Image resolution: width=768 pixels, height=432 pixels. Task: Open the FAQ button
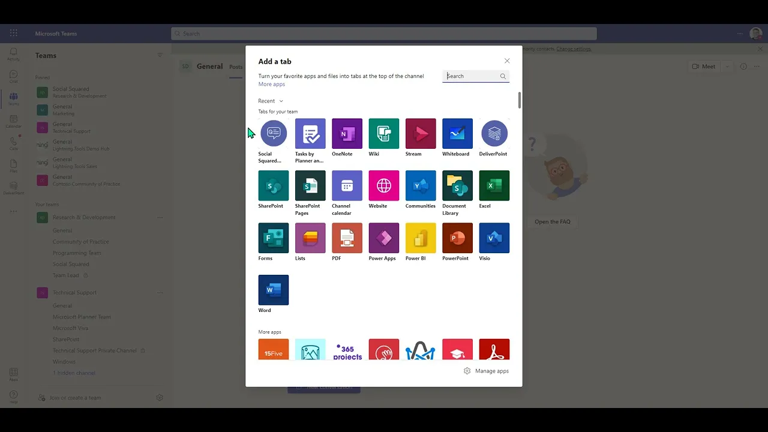coord(553,221)
